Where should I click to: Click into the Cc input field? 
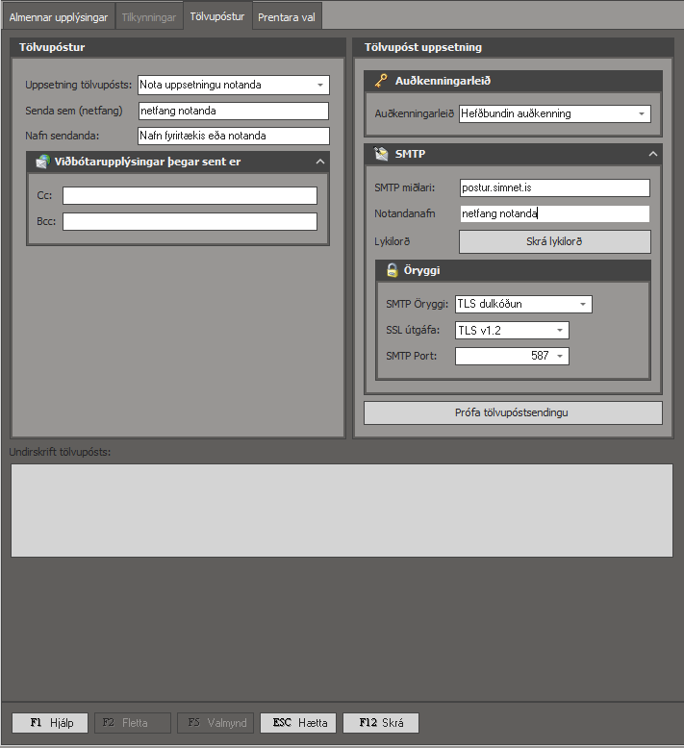click(190, 196)
